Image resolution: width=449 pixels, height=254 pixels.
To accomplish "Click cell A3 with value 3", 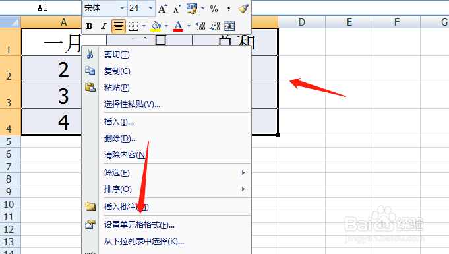I will (x=51, y=96).
